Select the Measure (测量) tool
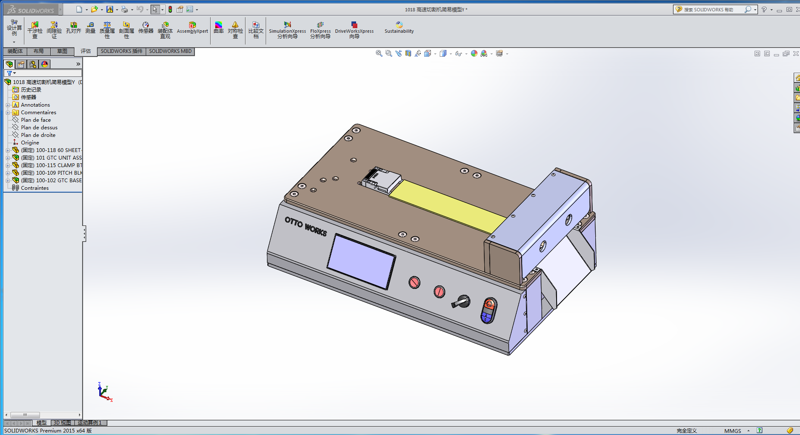 (x=90, y=28)
